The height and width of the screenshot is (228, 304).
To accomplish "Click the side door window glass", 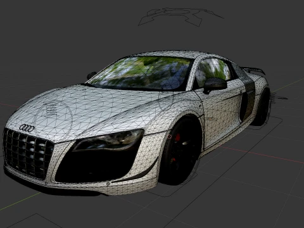I will 213,72.
